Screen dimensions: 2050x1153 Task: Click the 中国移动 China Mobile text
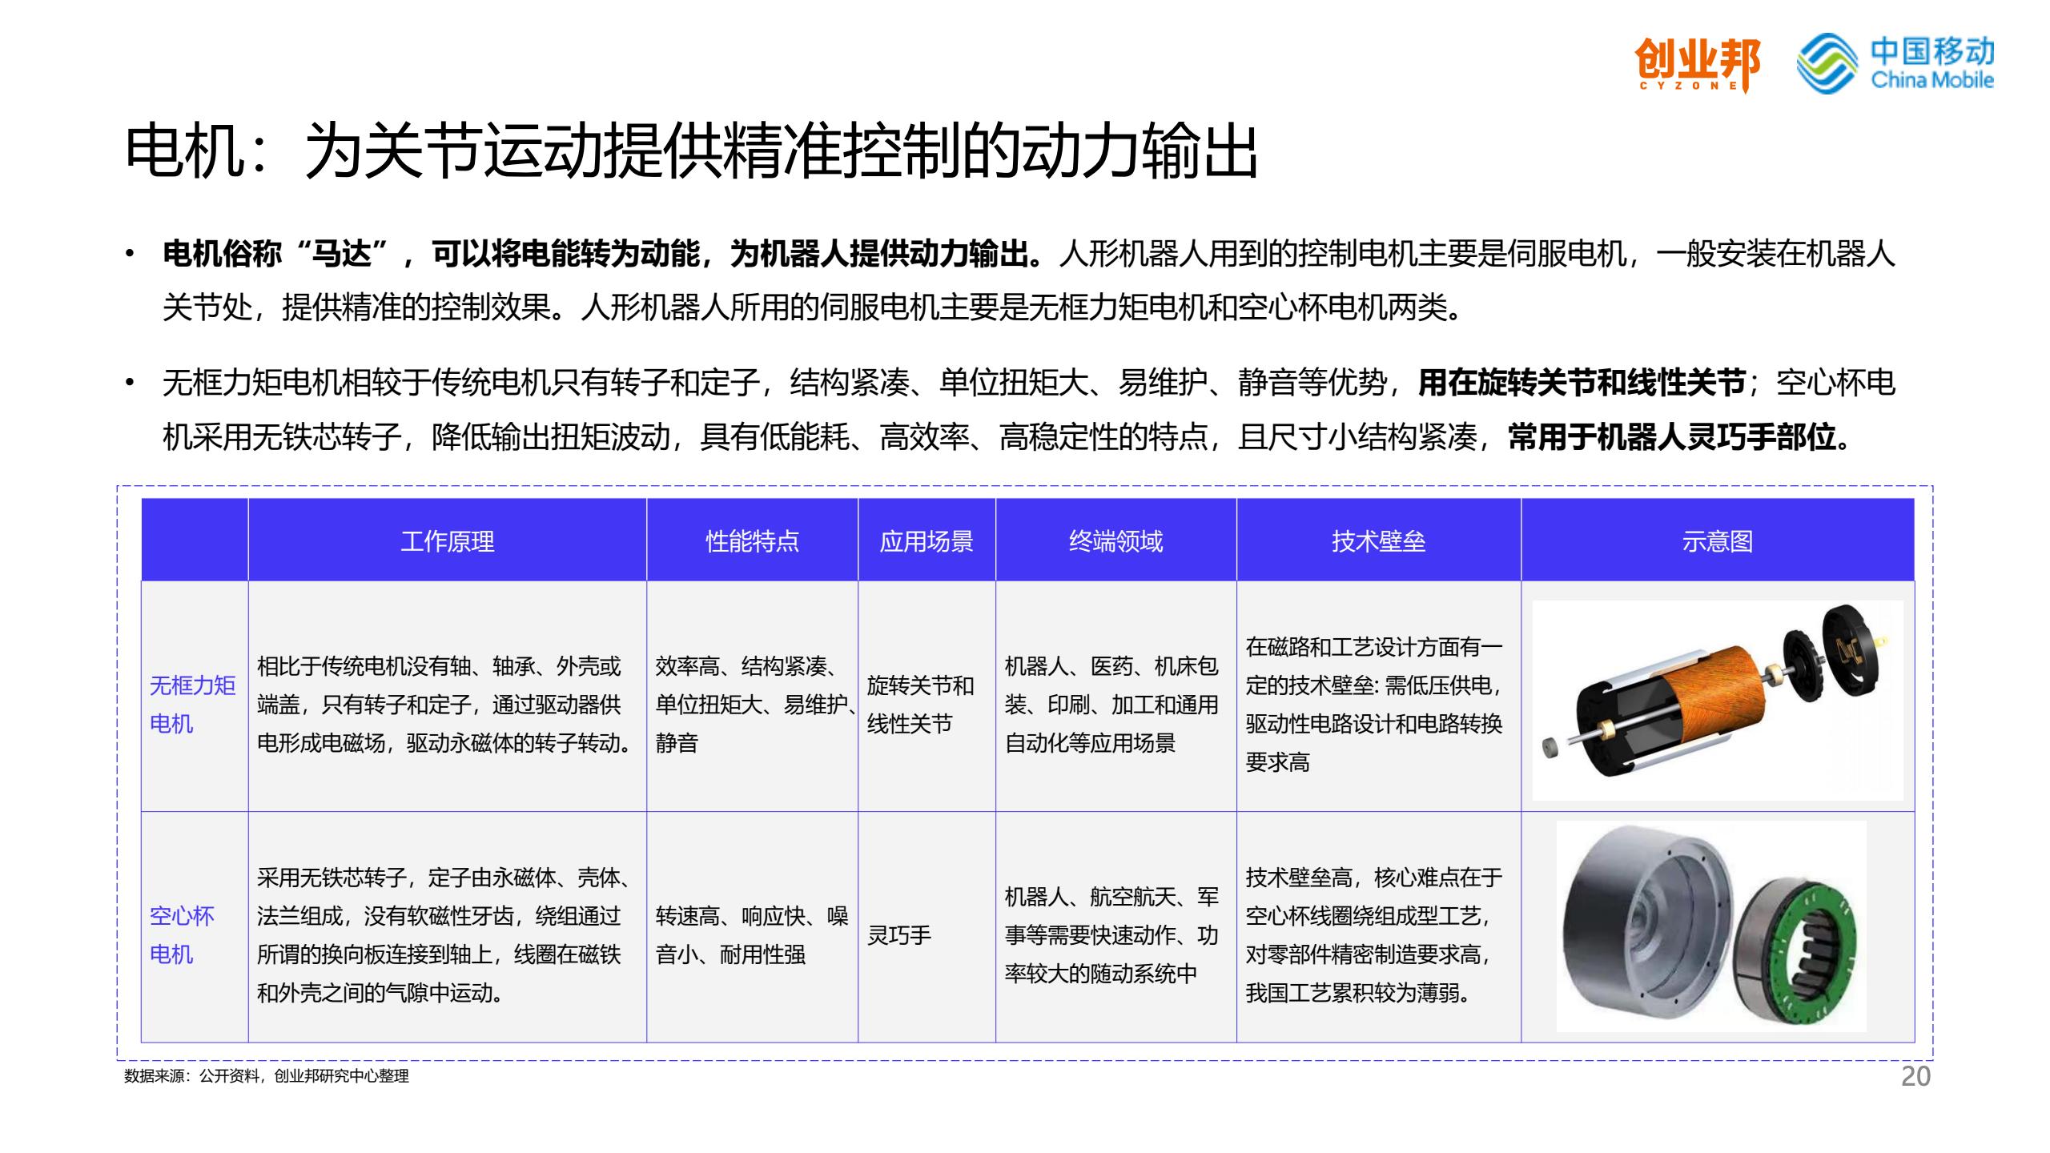click(x=1931, y=63)
